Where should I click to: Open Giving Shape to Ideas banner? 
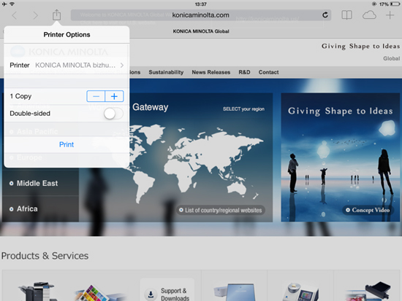click(x=340, y=157)
